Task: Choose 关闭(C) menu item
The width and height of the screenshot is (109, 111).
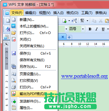Action: tap(34, 39)
